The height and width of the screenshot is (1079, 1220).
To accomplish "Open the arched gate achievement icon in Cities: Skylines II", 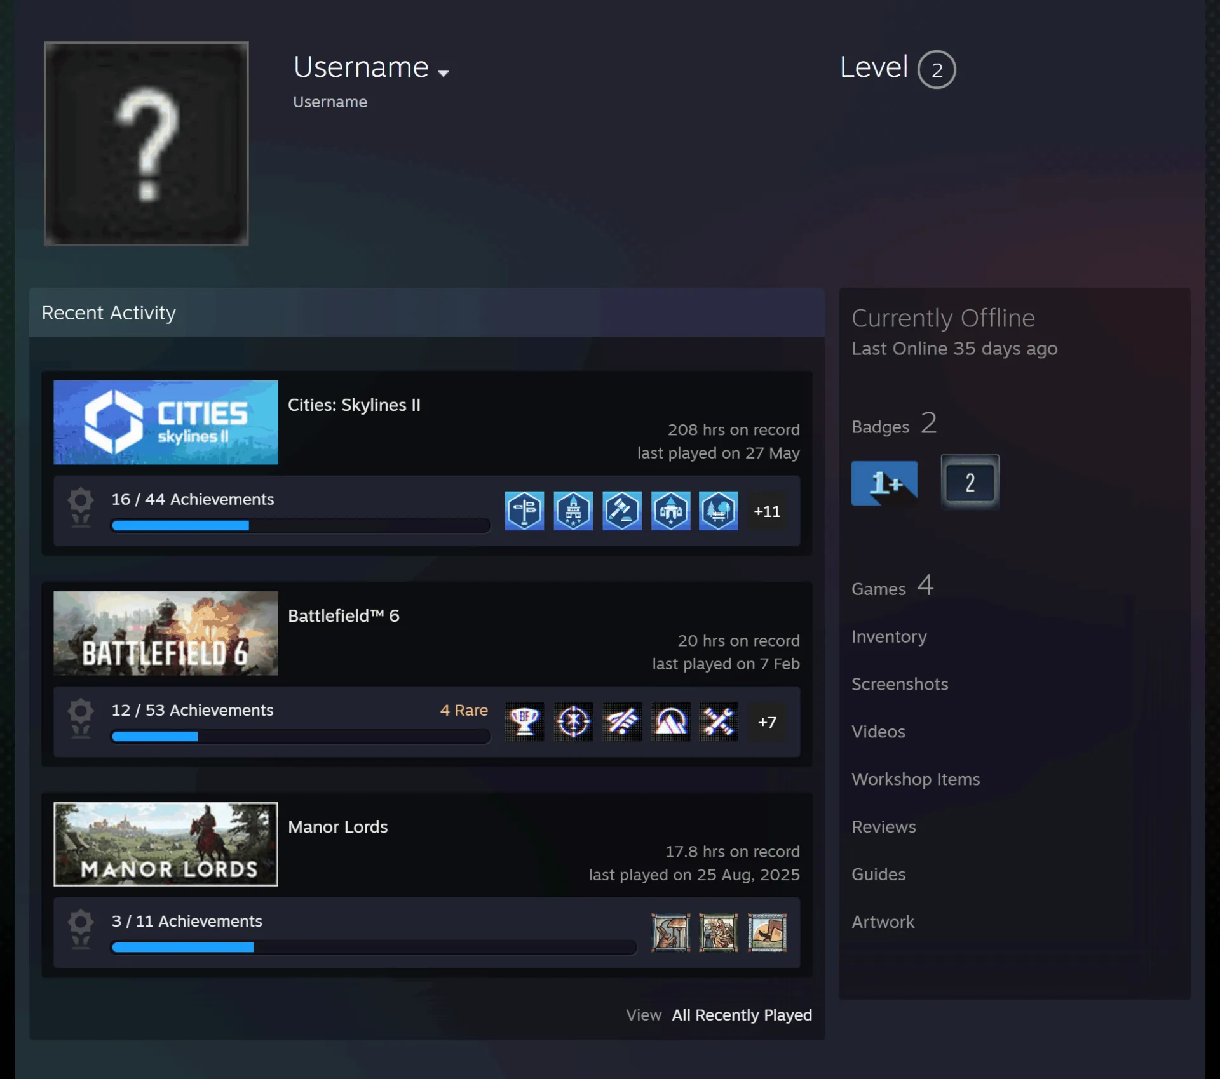I will (670, 511).
